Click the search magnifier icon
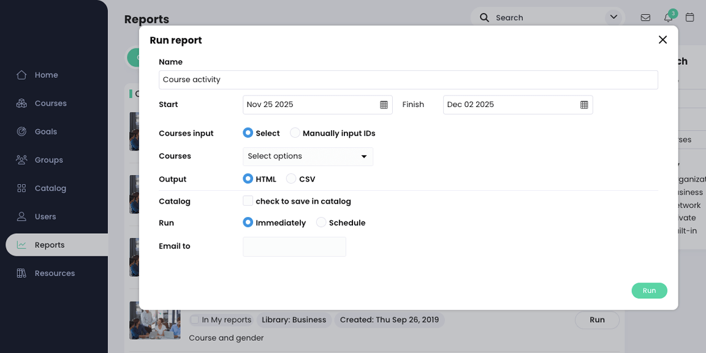 point(485,18)
